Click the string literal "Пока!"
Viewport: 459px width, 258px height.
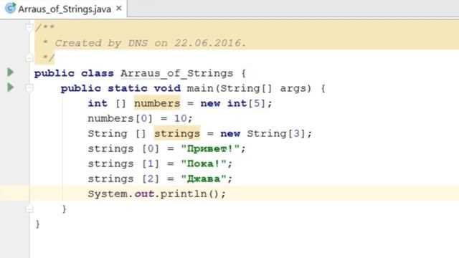point(204,163)
